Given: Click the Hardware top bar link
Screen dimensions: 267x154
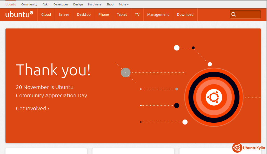Looking at the screenshot, I should [95, 4].
